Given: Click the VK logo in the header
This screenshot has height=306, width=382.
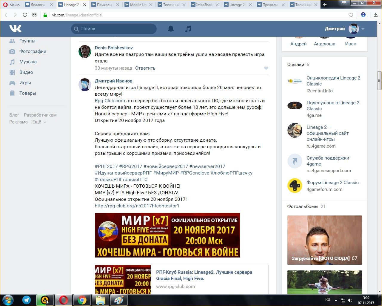Looking at the screenshot, I should pos(15,29).
